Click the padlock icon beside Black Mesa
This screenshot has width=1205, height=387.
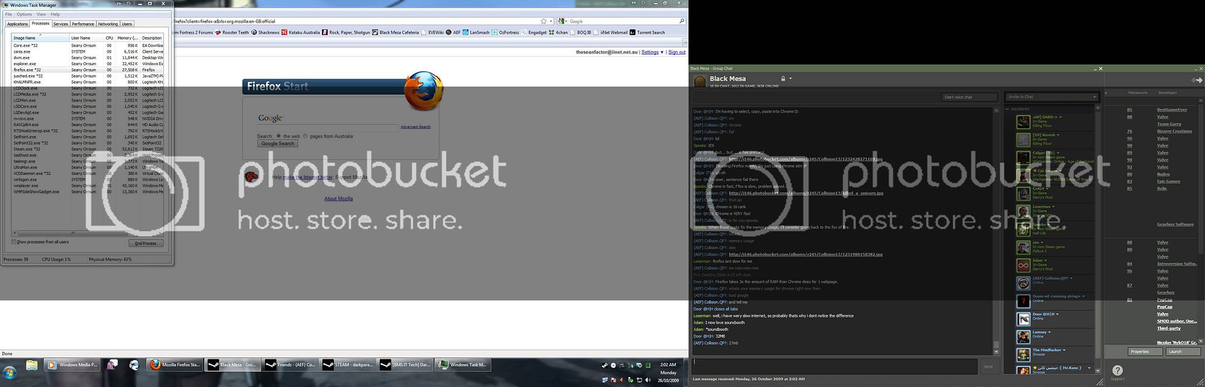pos(783,79)
